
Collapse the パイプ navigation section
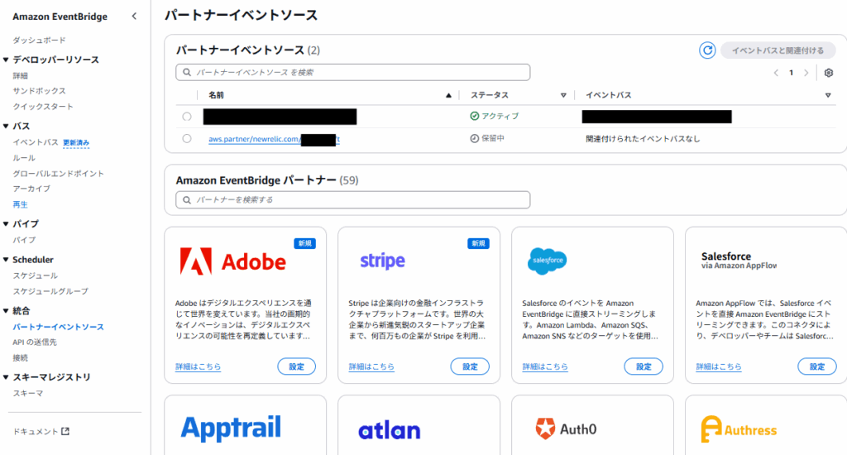(x=6, y=223)
